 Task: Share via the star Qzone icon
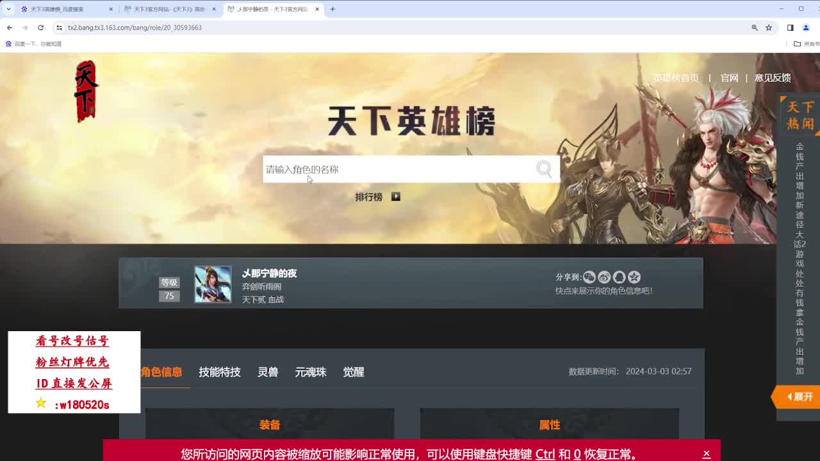pos(634,277)
